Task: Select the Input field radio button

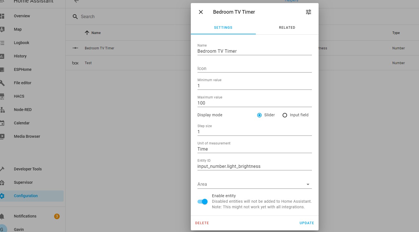Action: [x=285, y=115]
